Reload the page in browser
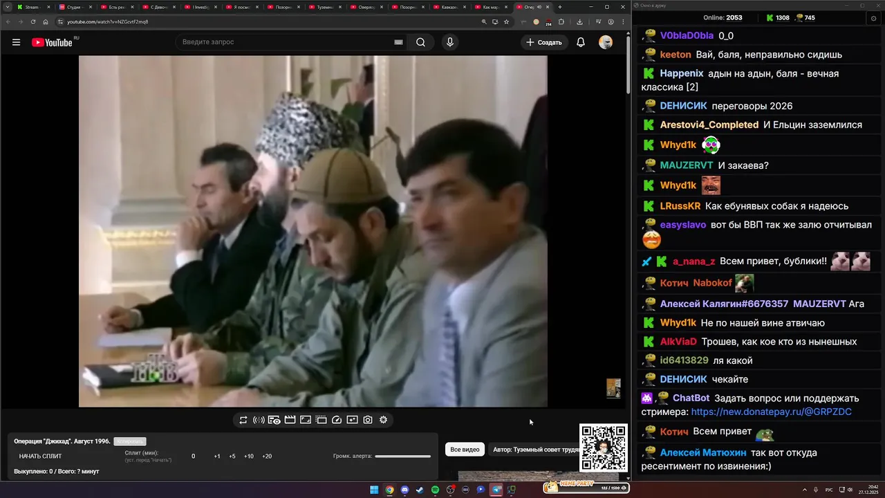This screenshot has height=498, width=885. coord(33,21)
